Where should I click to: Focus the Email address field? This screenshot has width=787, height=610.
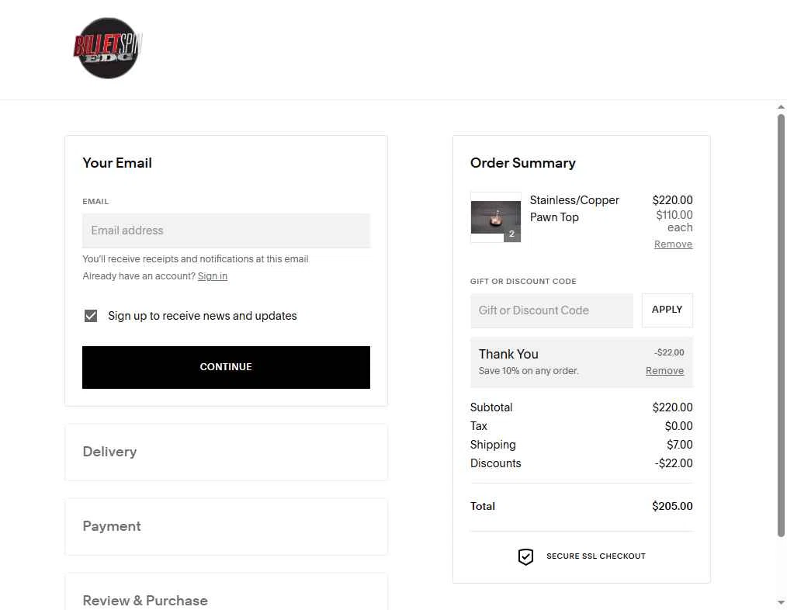pyautogui.click(x=226, y=230)
